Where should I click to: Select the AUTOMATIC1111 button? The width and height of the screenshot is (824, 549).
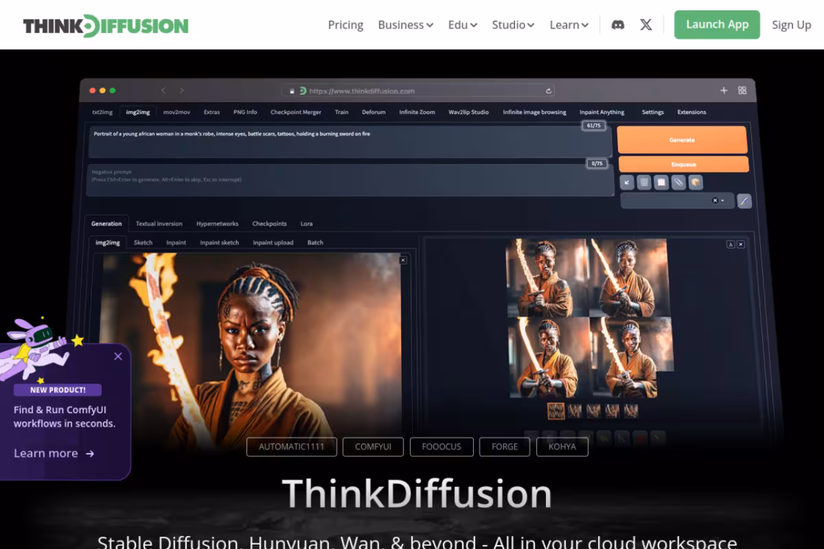pyautogui.click(x=292, y=447)
